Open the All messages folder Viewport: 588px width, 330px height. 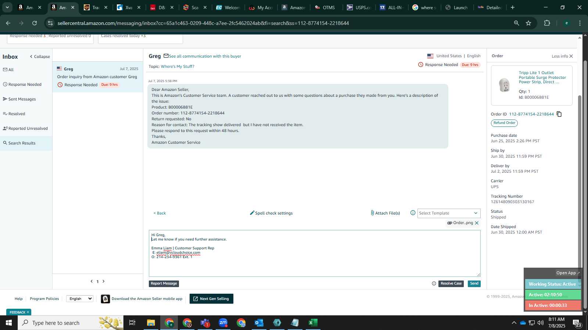point(8,70)
